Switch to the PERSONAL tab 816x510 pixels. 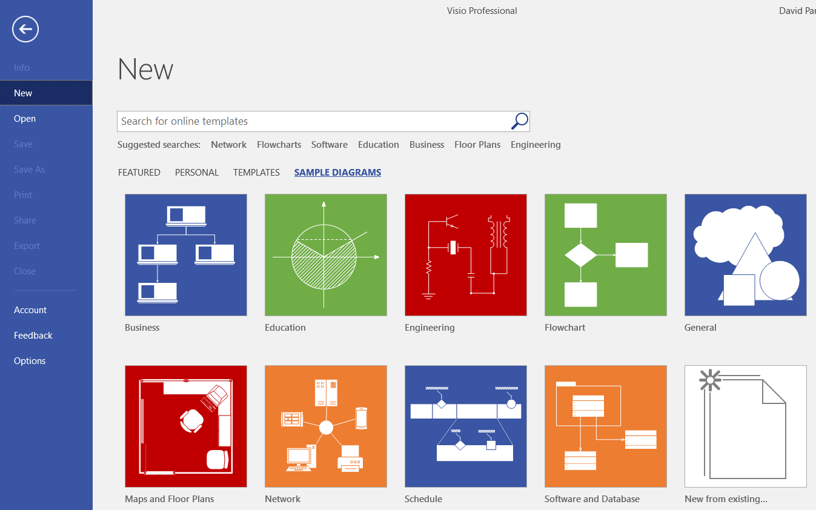point(197,173)
